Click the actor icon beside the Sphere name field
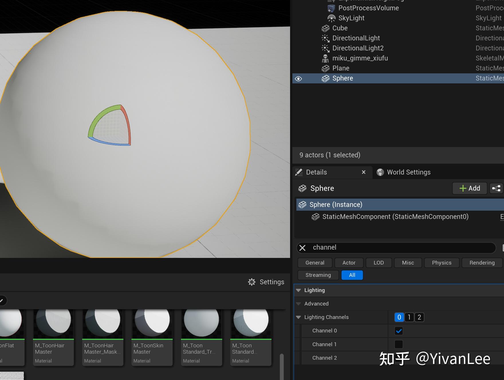 pyautogui.click(x=302, y=188)
